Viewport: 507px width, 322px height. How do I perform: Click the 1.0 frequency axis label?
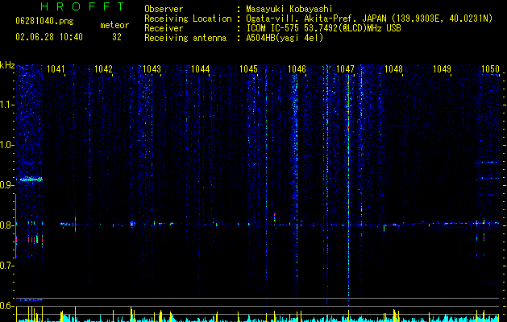tap(7, 145)
